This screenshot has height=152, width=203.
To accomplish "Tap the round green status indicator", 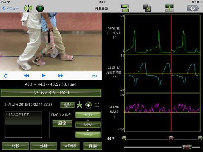I will click(x=40, y=8).
